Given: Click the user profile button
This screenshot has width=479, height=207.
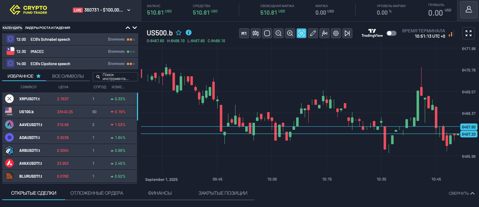Looking at the screenshot, I should 469,10.
